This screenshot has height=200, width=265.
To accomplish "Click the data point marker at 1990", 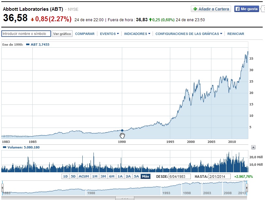I will point(122,130).
